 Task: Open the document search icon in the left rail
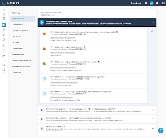4,70
